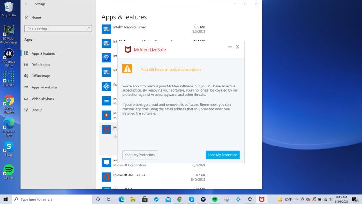Open Spotify desktop shortcut
Viewport: 362px width, 204px height.
pos(9,172)
